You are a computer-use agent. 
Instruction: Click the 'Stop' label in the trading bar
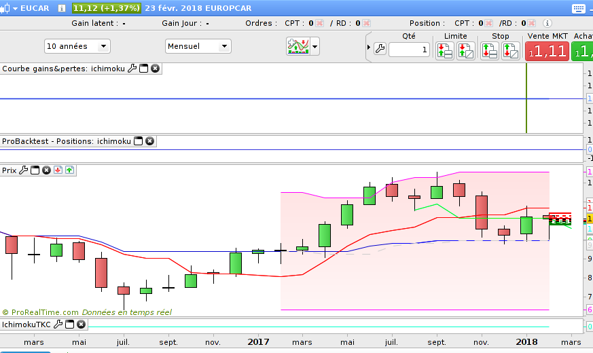click(x=501, y=36)
